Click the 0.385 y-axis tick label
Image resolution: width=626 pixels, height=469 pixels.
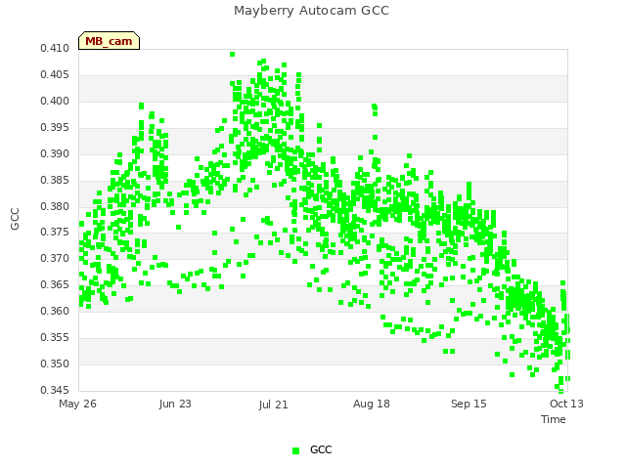tap(55, 180)
